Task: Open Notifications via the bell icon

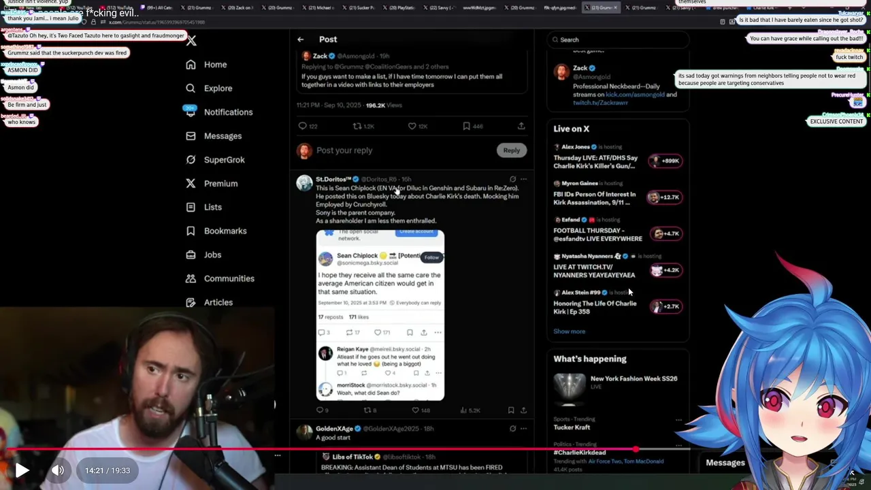Action: (191, 112)
